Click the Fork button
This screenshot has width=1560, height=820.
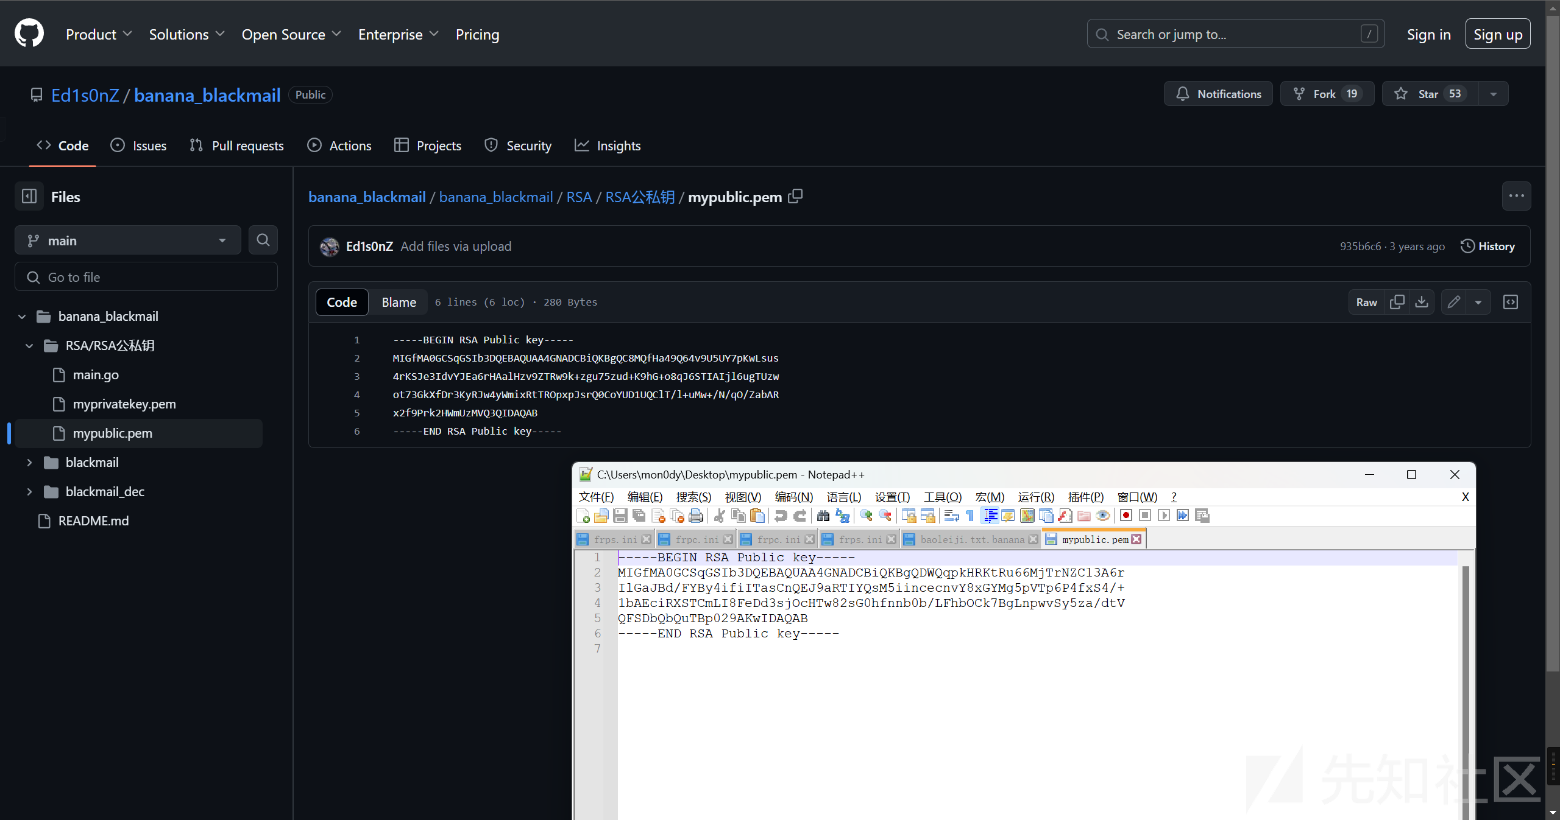[x=1327, y=94]
